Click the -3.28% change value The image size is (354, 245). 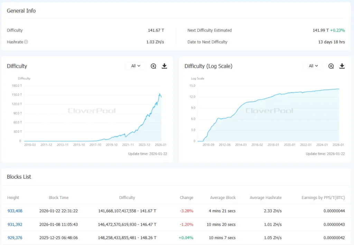tap(186, 211)
